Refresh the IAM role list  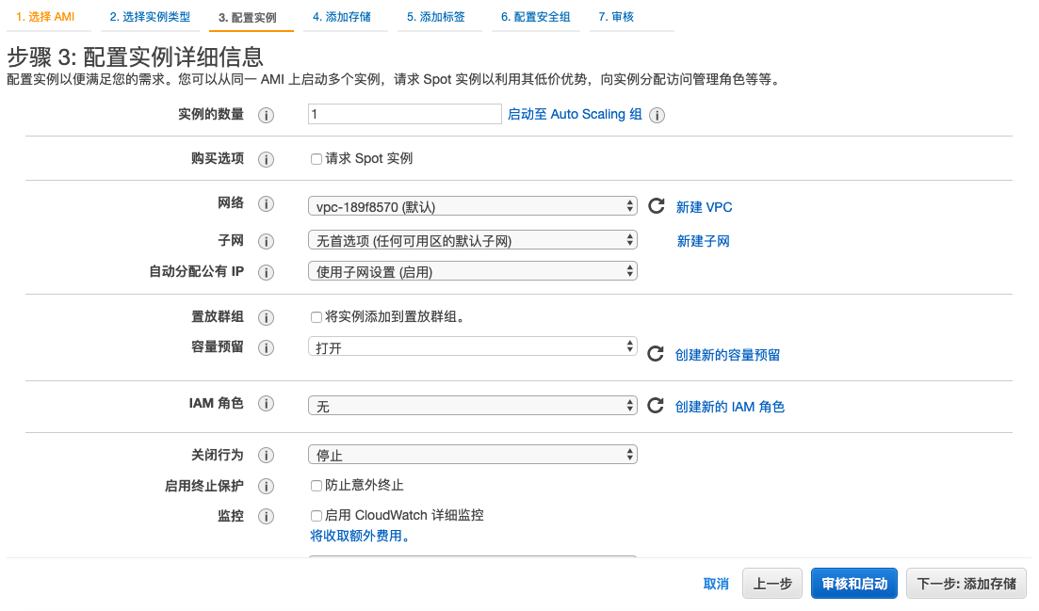click(656, 405)
